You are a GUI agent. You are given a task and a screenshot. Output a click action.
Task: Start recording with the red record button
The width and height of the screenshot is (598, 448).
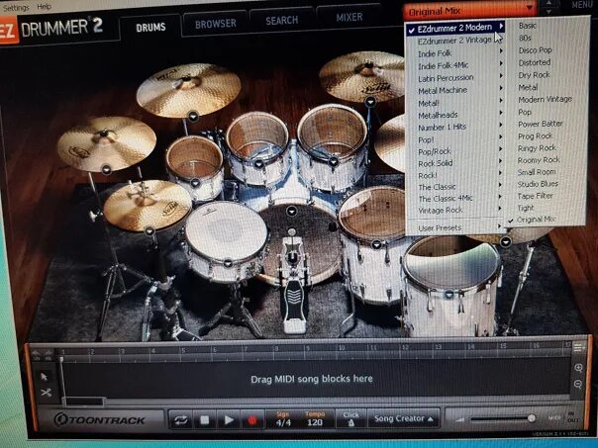point(251,419)
